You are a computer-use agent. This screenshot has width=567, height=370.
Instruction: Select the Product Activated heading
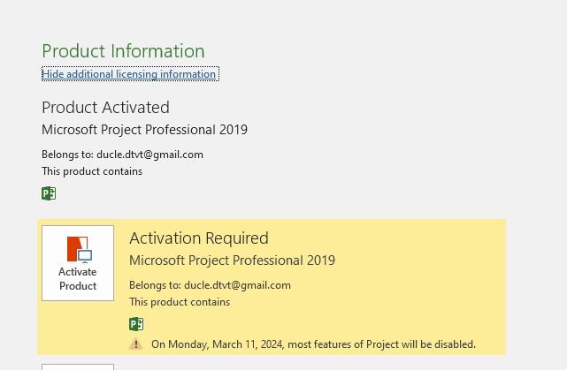[x=105, y=108]
